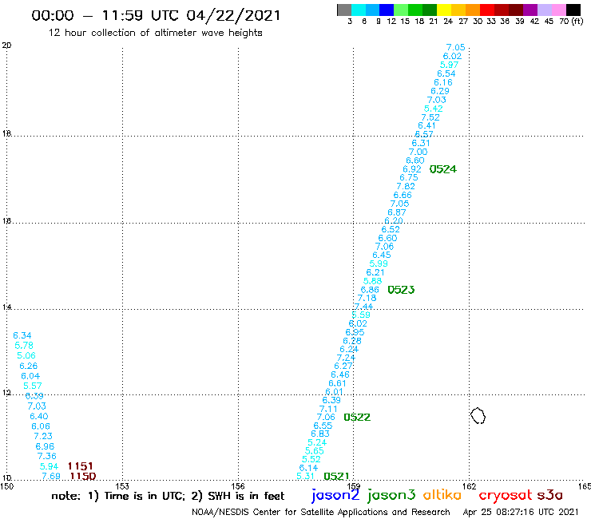591x519 pixels.
Task: Select the wave height value 6.83
Action: click(x=320, y=434)
